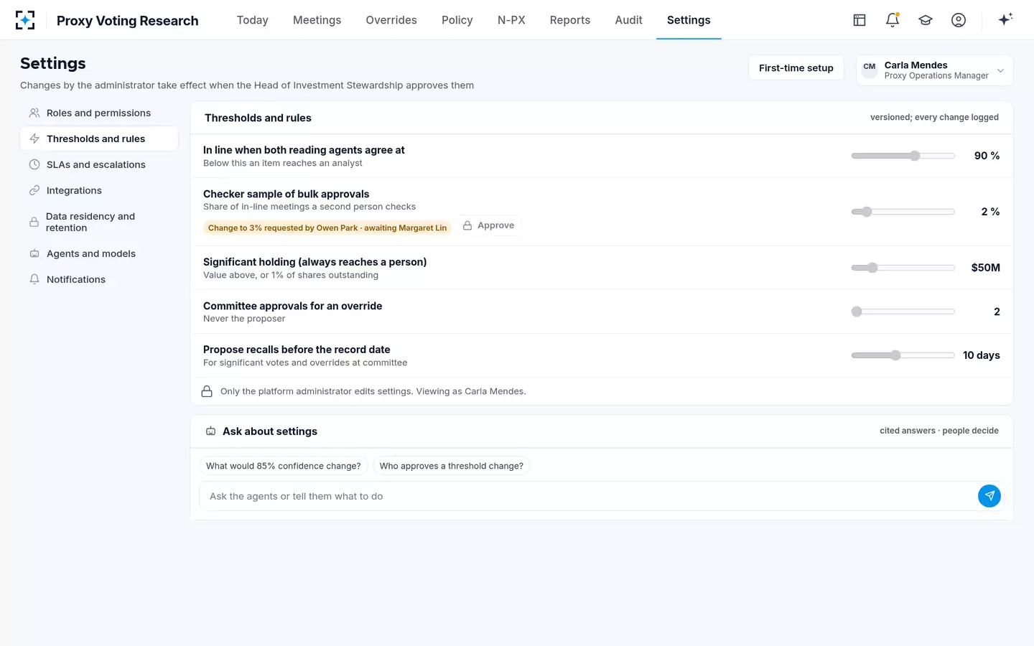1034x646 pixels.
Task: Focus the 'Ask the agents' input field
Action: (587, 496)
